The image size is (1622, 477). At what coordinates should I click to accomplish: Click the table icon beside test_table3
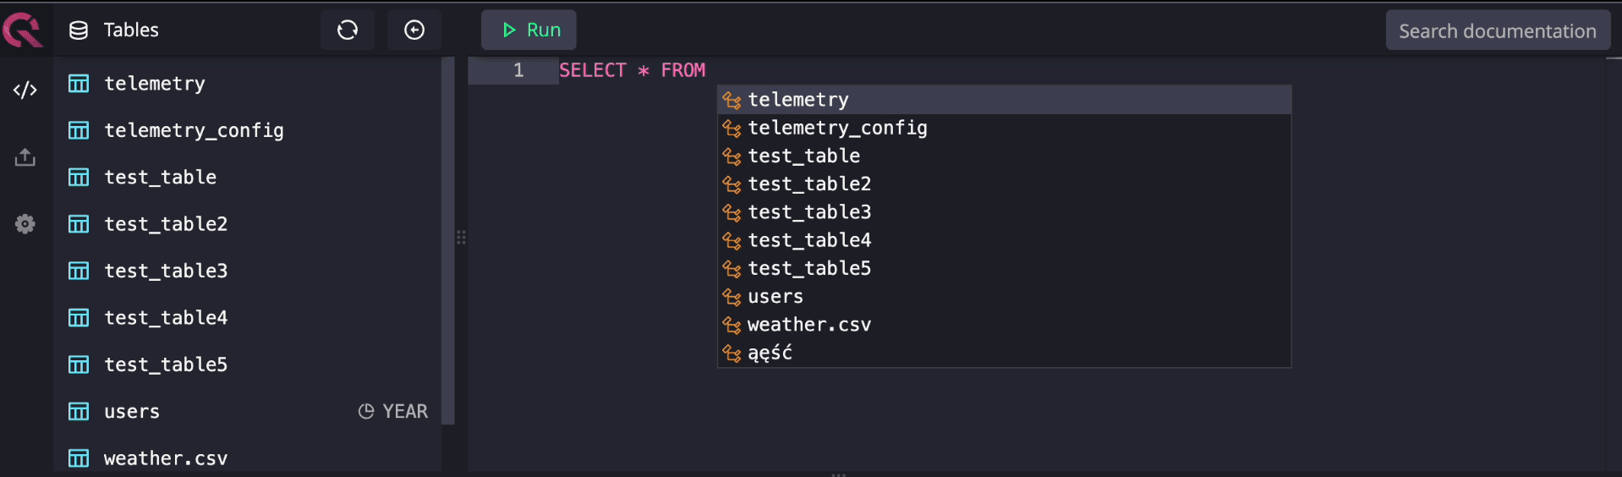coord(79,271)
